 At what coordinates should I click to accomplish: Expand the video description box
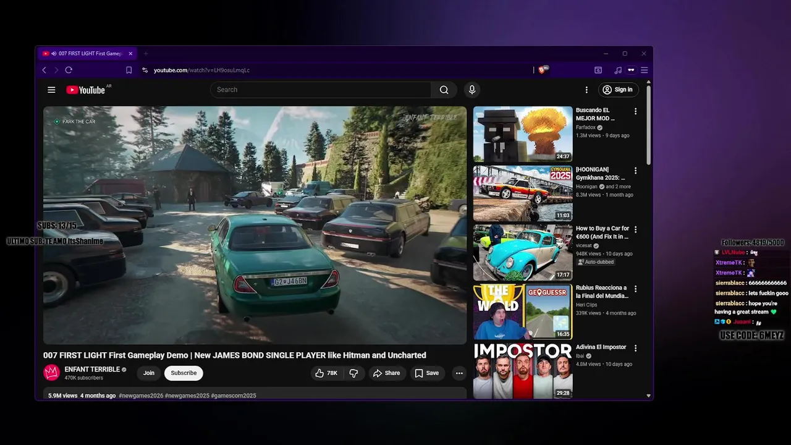coord(255,394)
